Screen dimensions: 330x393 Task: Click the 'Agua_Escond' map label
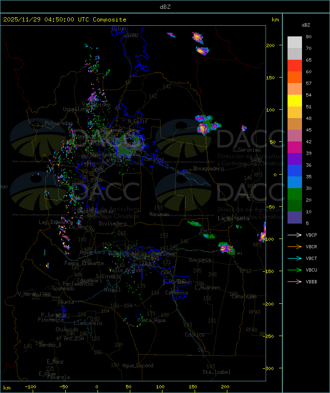tap(138, 365)
